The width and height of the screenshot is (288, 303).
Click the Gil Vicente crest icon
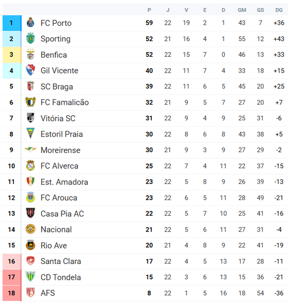(31, 70)
